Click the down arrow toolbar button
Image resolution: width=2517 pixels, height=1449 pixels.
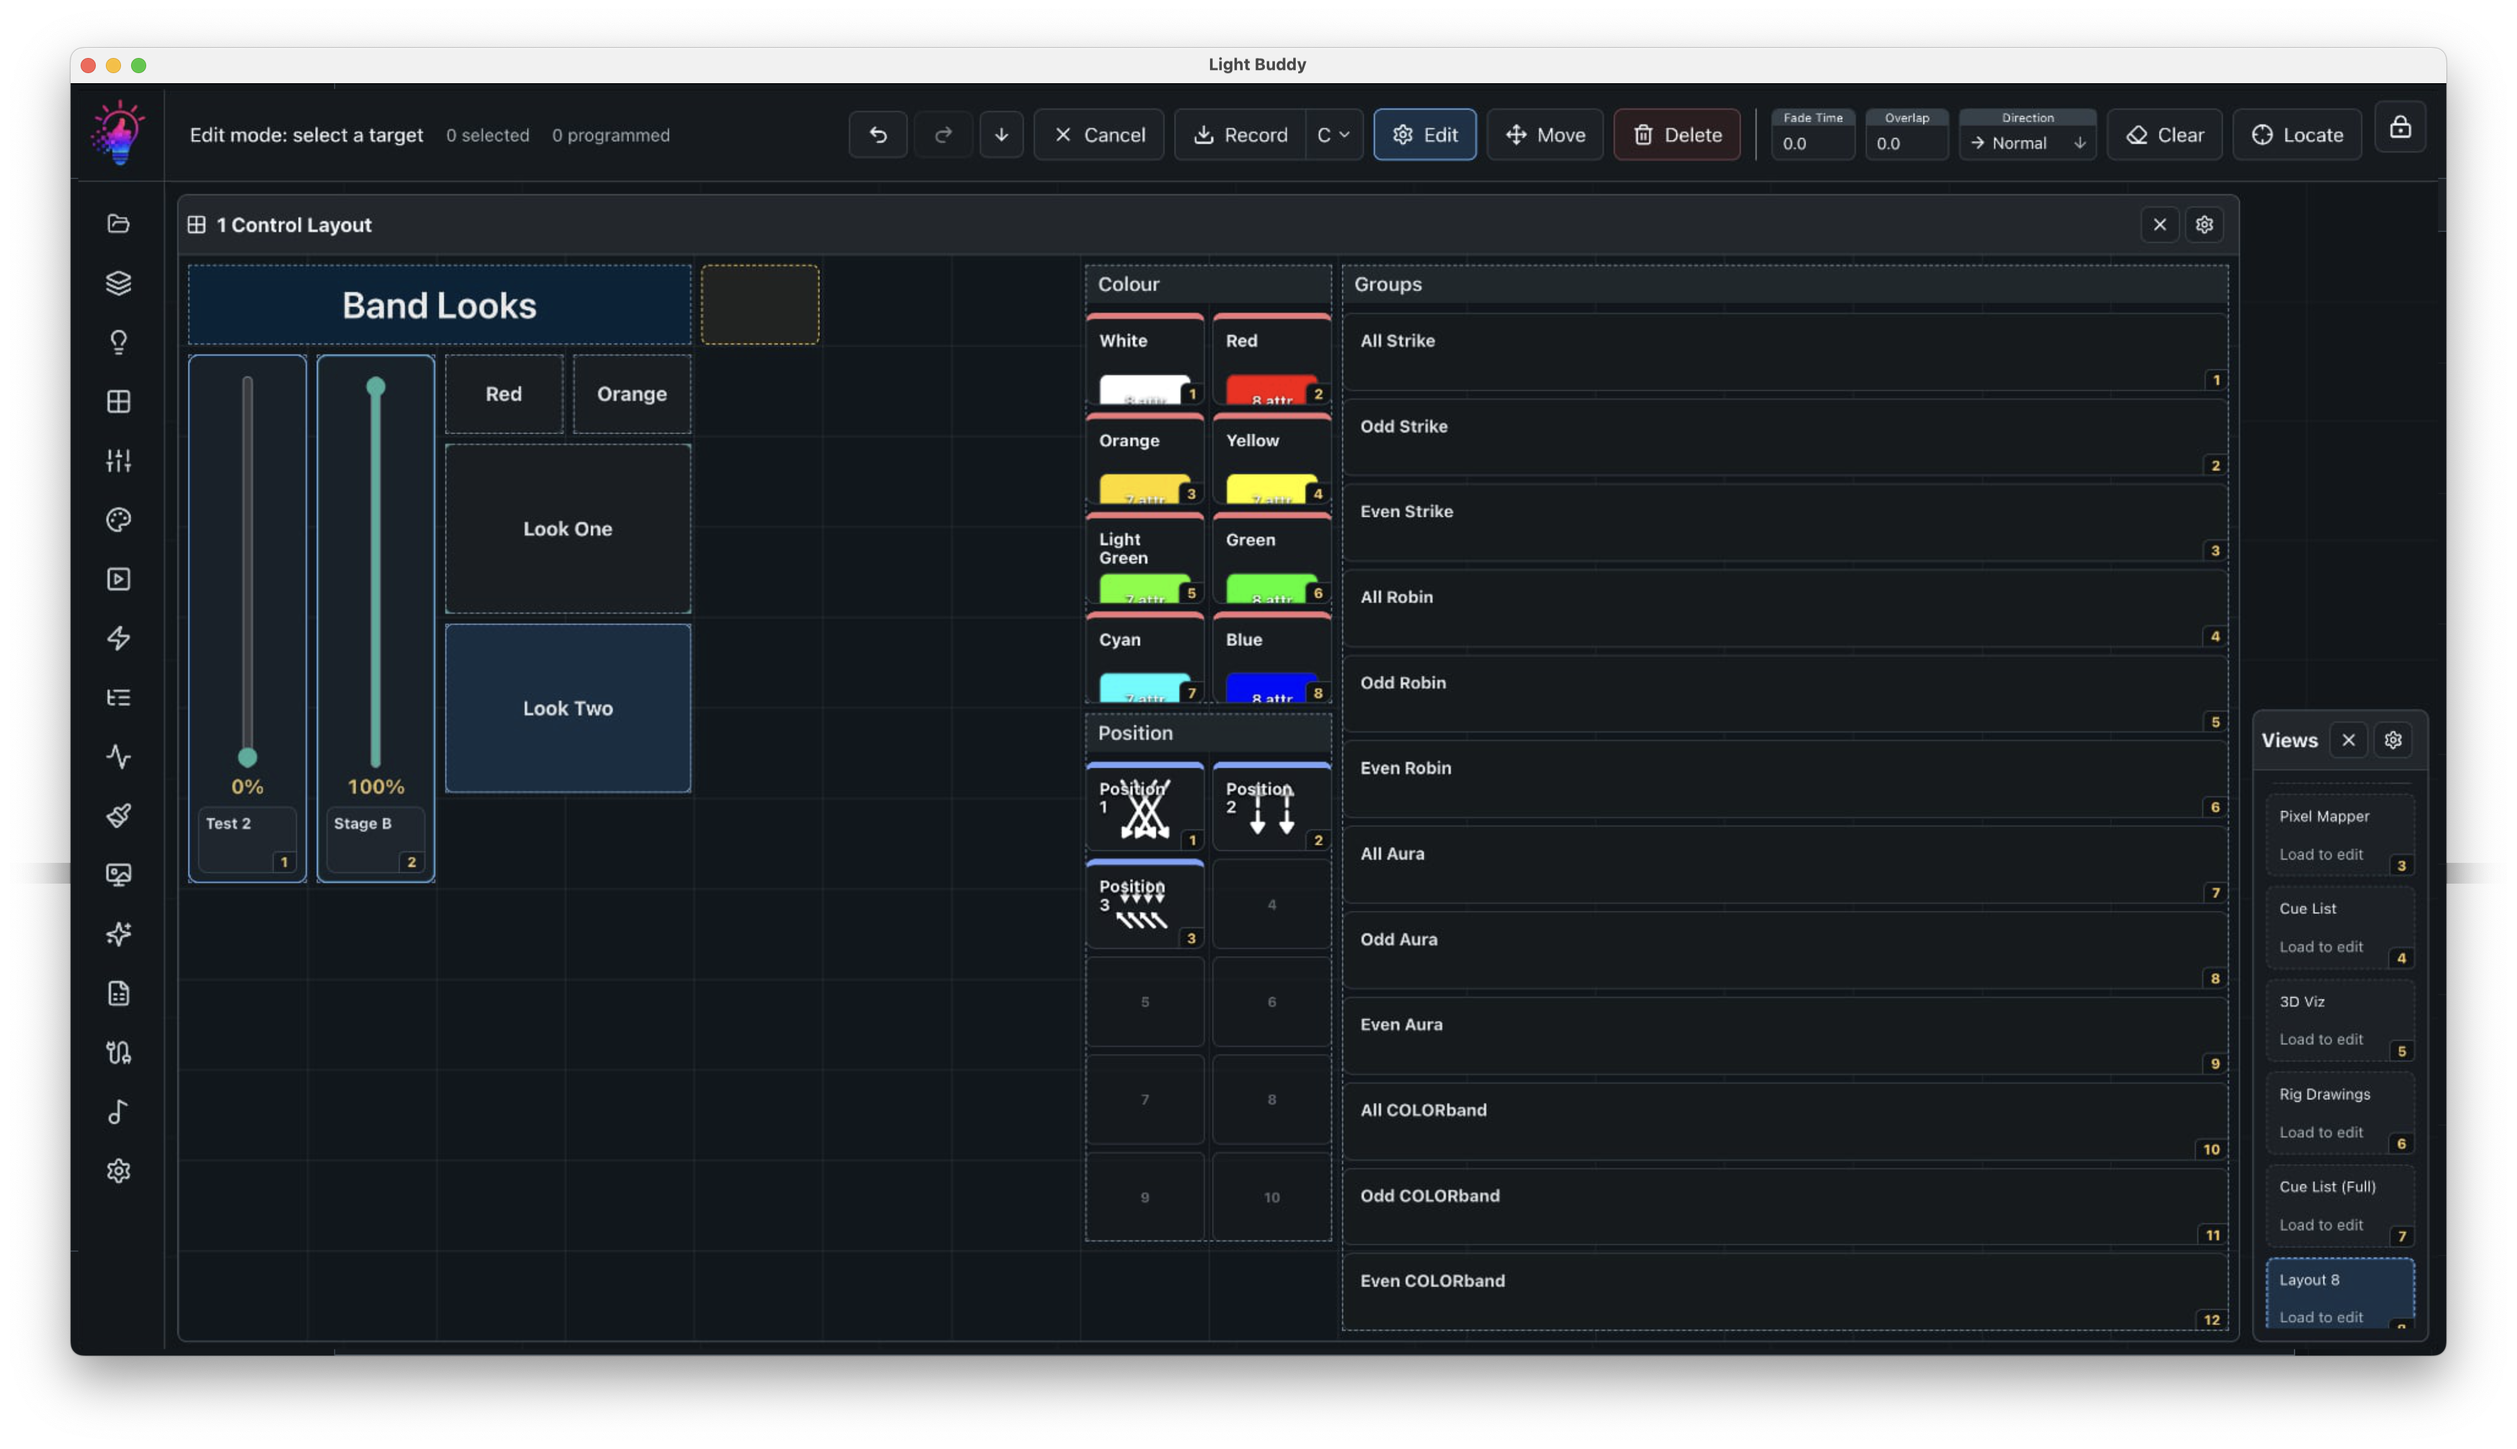coord(1001,134)
